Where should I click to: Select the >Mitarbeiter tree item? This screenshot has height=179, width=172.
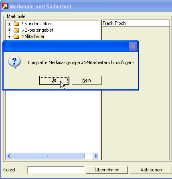pos(33,36)
